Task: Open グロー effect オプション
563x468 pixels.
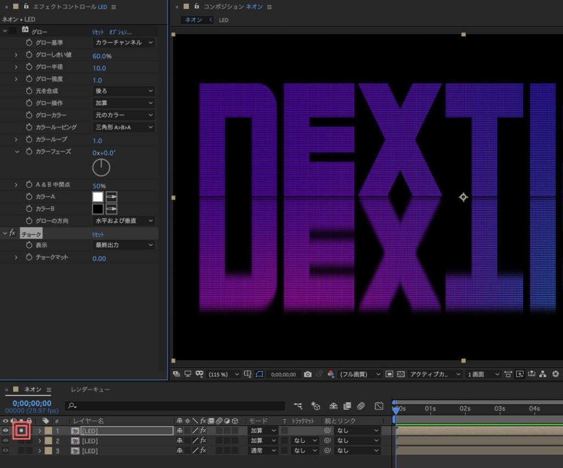Action: click(x=120, y=32)
